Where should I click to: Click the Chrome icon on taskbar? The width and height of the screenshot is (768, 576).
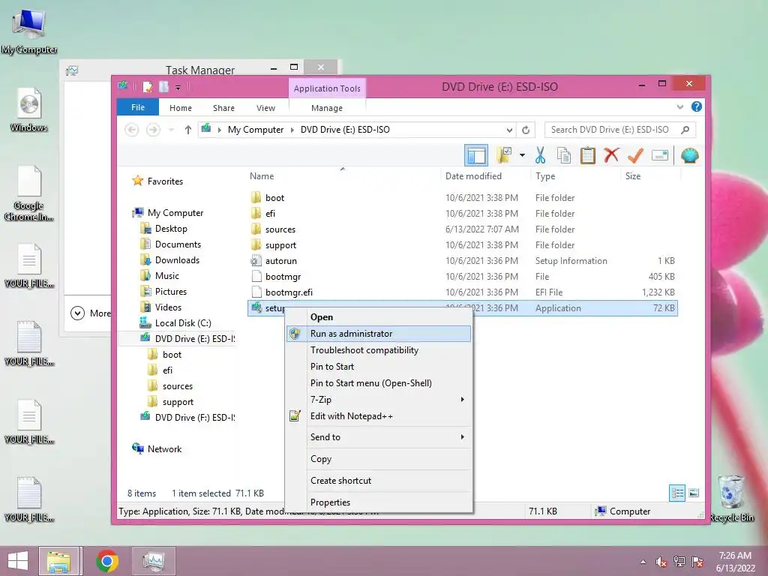click(106, 561)
